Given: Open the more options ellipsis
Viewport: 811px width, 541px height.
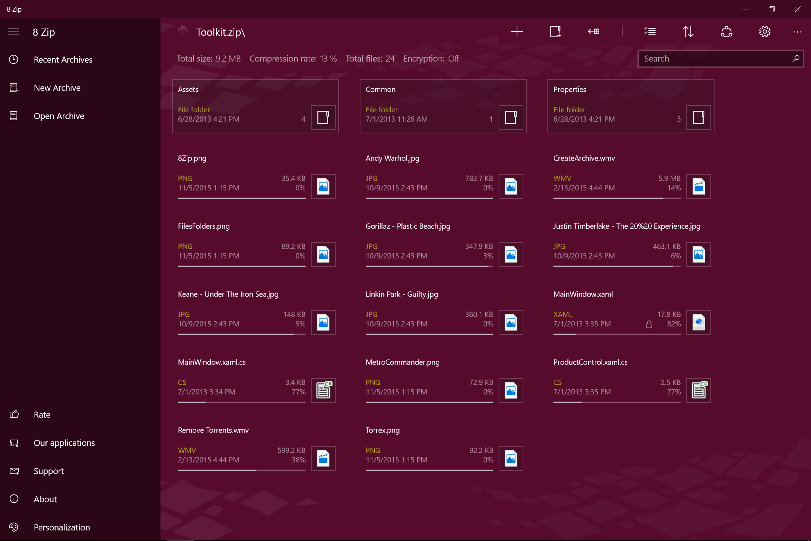Looking at the screenshot, I should 797,32.
